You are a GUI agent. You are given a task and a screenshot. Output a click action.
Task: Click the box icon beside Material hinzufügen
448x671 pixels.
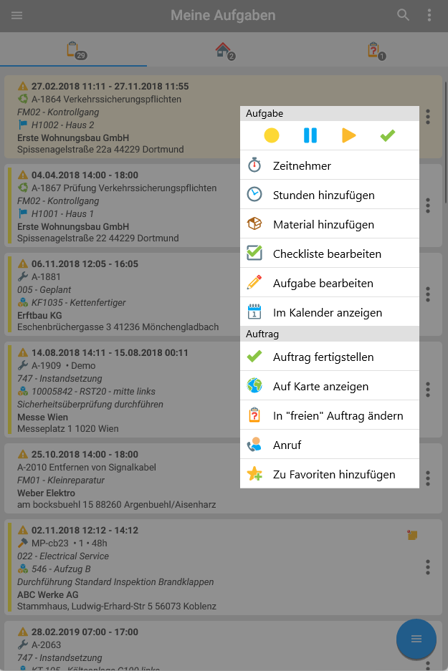point(254,223)
